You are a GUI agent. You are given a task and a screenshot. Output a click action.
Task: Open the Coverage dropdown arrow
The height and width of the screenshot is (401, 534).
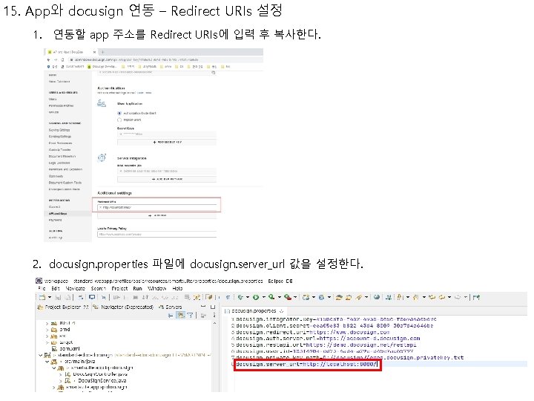coord(280,297)
